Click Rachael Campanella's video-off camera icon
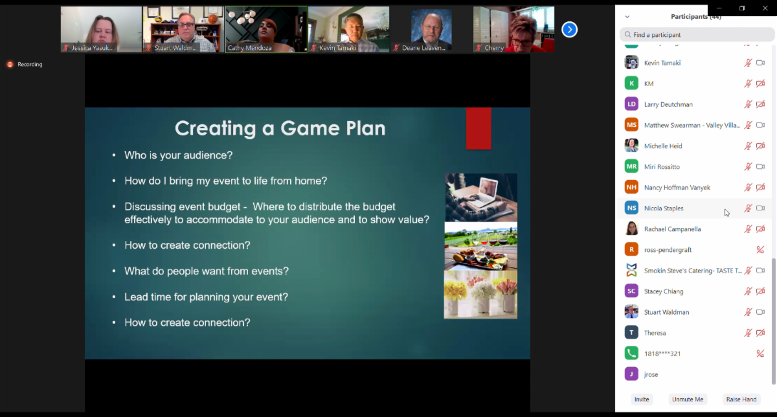Image resolution: width=777 pixels, height=417 pixels. coord(761,229)
